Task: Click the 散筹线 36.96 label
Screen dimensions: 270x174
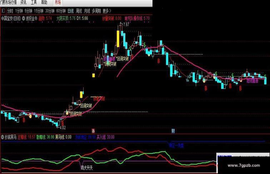Action: pyautogui.click(x=45, y=137)
